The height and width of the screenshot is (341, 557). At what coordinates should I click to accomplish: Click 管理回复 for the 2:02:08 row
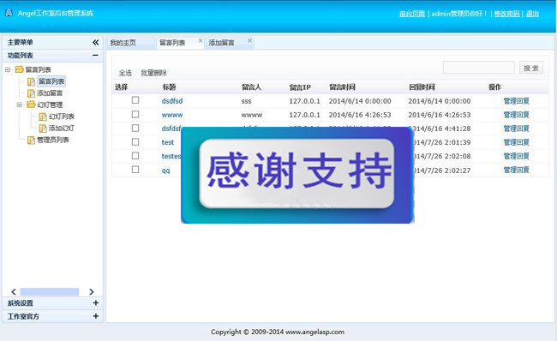click(516, 156)
